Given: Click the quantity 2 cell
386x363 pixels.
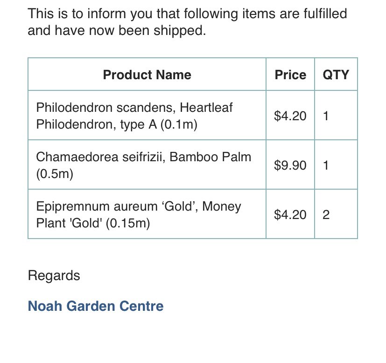Looking at the screenshot, I should (326, 214).
